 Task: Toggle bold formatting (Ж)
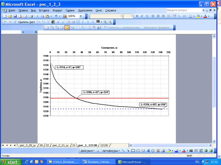point(137,16)
